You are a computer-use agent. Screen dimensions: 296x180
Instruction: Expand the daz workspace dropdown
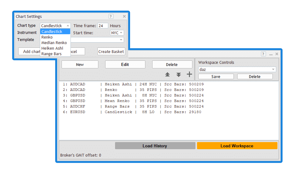coord(273,70)
